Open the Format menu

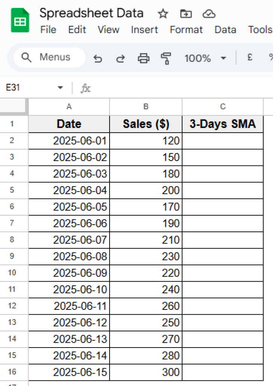tap(186, 30)
